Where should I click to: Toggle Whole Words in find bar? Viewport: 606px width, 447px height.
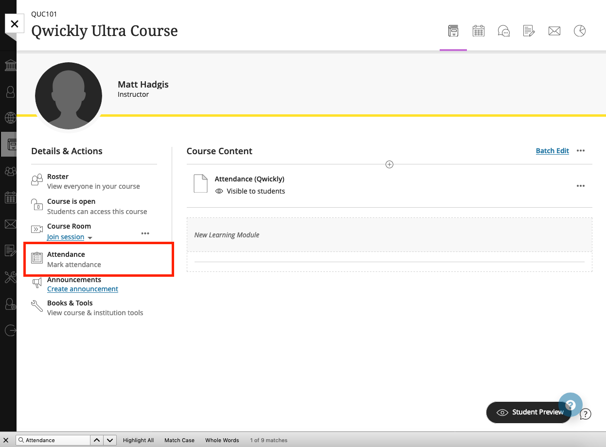click(222, 440)
